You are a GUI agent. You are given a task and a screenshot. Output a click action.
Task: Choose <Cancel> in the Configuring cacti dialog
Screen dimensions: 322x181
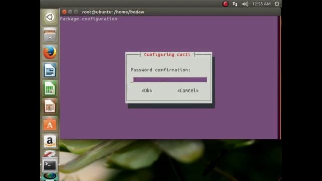click(188, 90)
